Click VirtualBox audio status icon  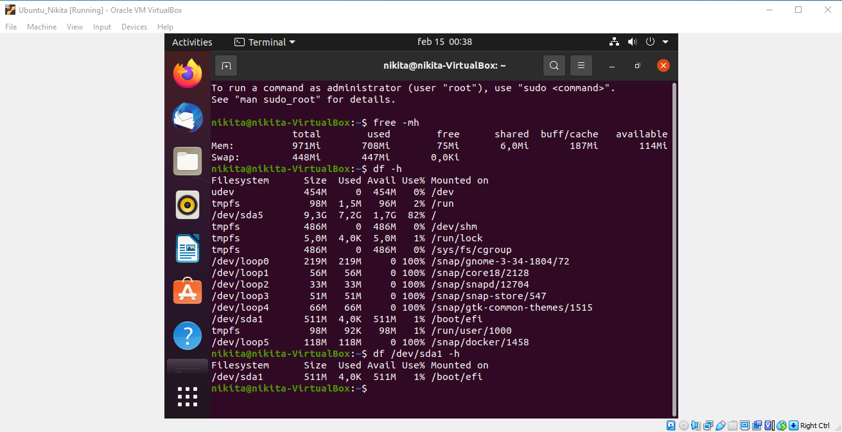click(696, 426)
